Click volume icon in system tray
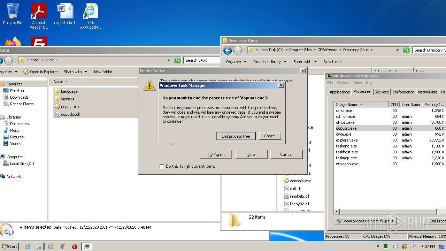 pos(396,246)
